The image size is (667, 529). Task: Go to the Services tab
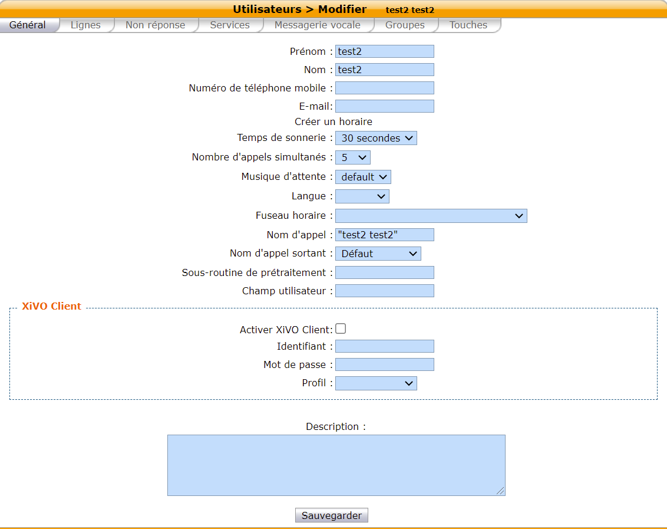(230, 25)
